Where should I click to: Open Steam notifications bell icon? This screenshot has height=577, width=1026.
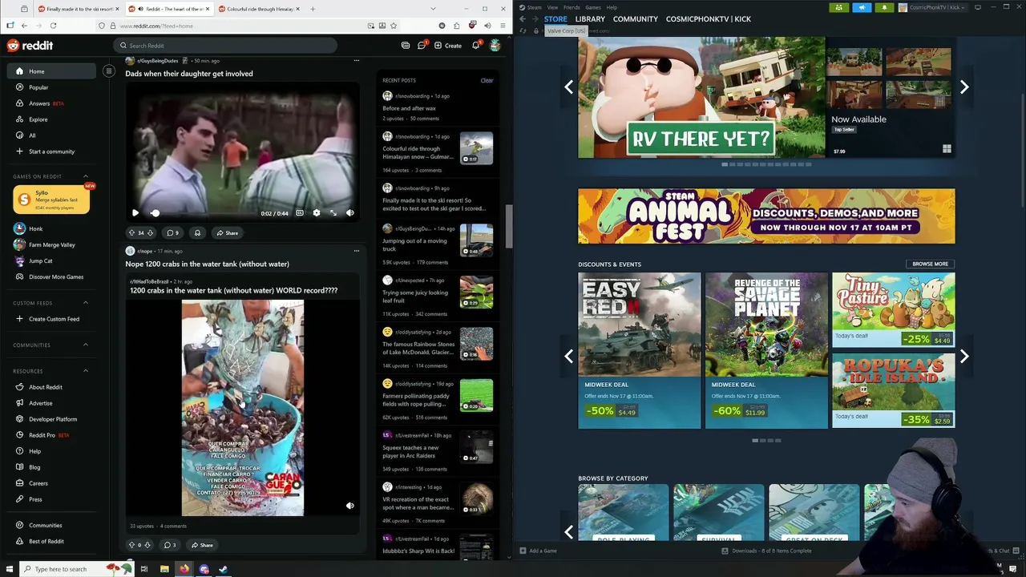pos(884,8)
